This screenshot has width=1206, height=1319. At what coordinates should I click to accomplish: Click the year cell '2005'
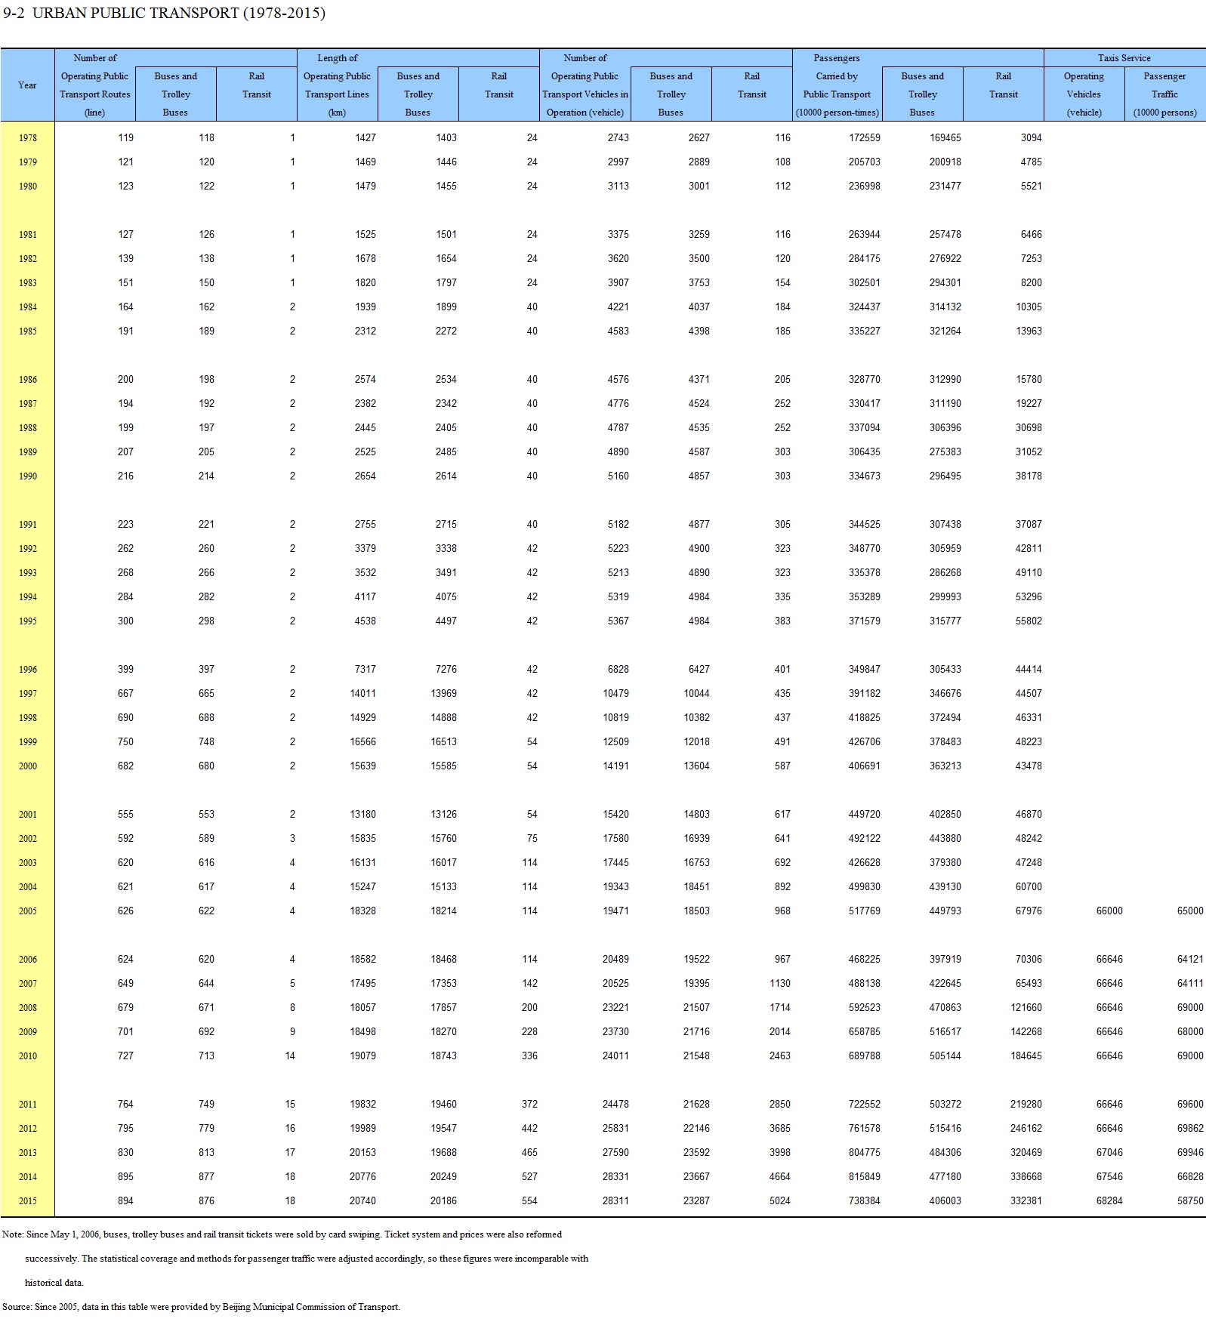(28, 911)
